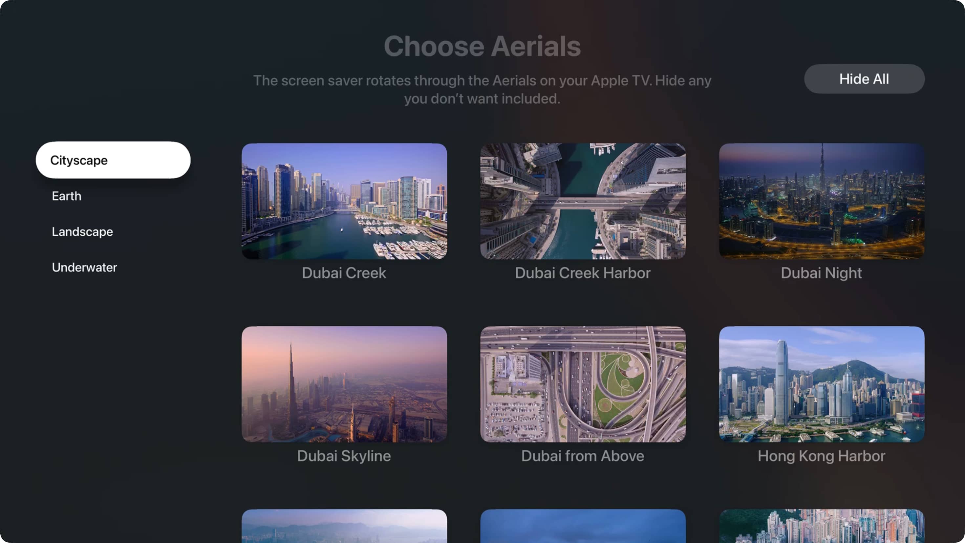Viewport: 965px width, 543px height.
Task: Click the 'Dubai Creek' caption text
Action: tap(344, 273)
